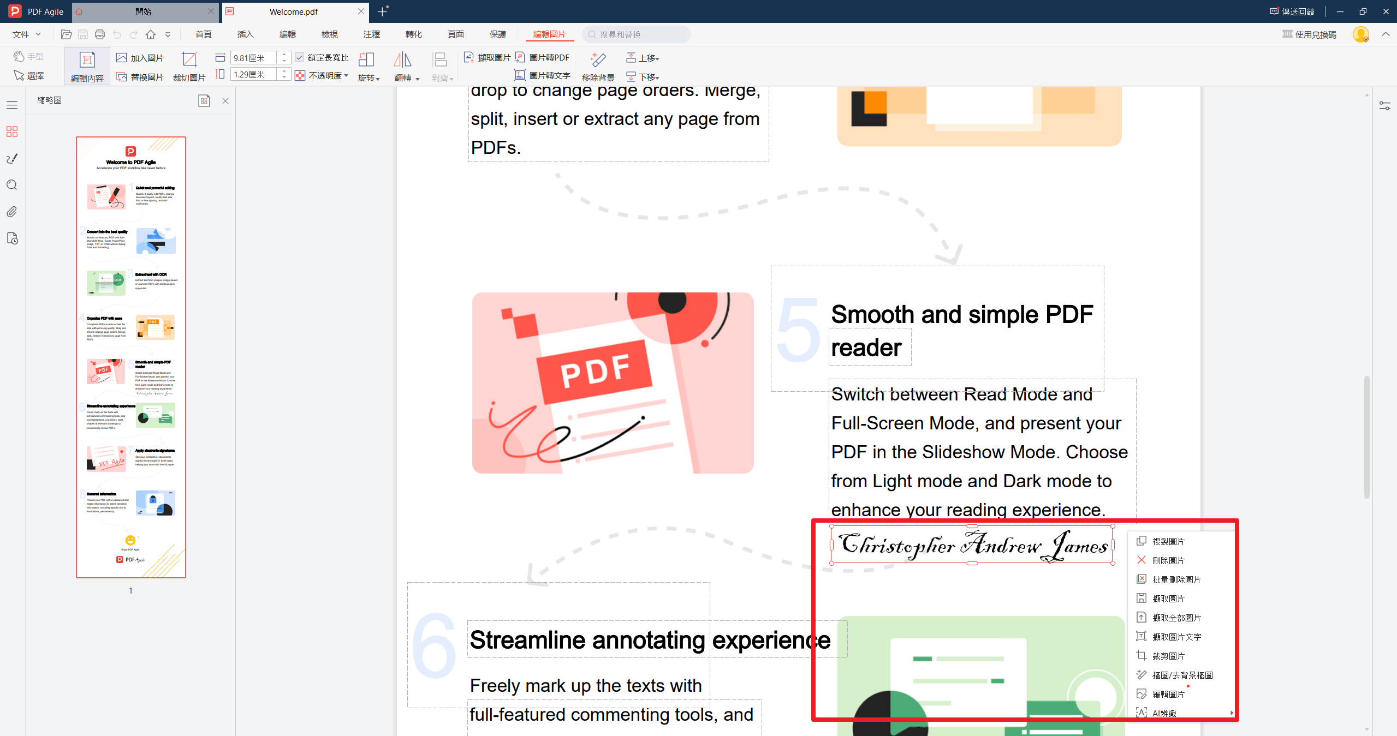
Task: Click the vertical document scrollbar thumb
Action: [1367, 436]
